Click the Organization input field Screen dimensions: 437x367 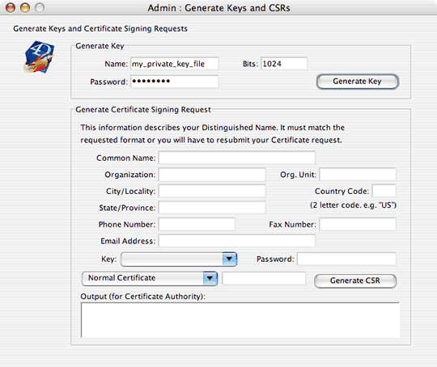212,175
